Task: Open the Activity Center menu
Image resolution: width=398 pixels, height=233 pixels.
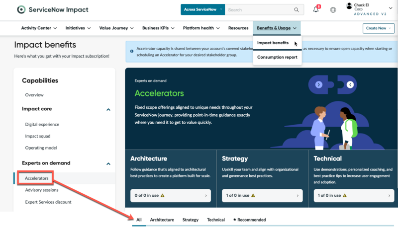Action: [39, 28]
